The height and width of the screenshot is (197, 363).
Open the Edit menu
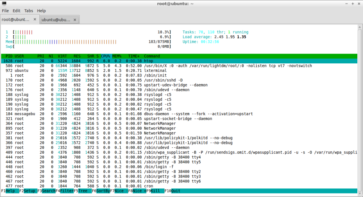tap(16, 11)
